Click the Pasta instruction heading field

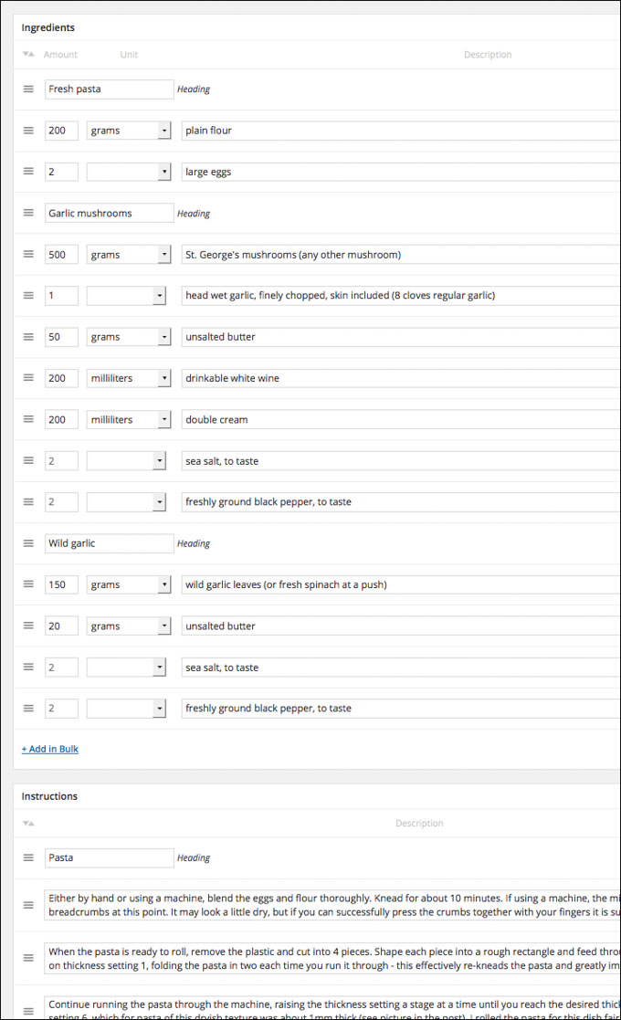pos(109,857)
